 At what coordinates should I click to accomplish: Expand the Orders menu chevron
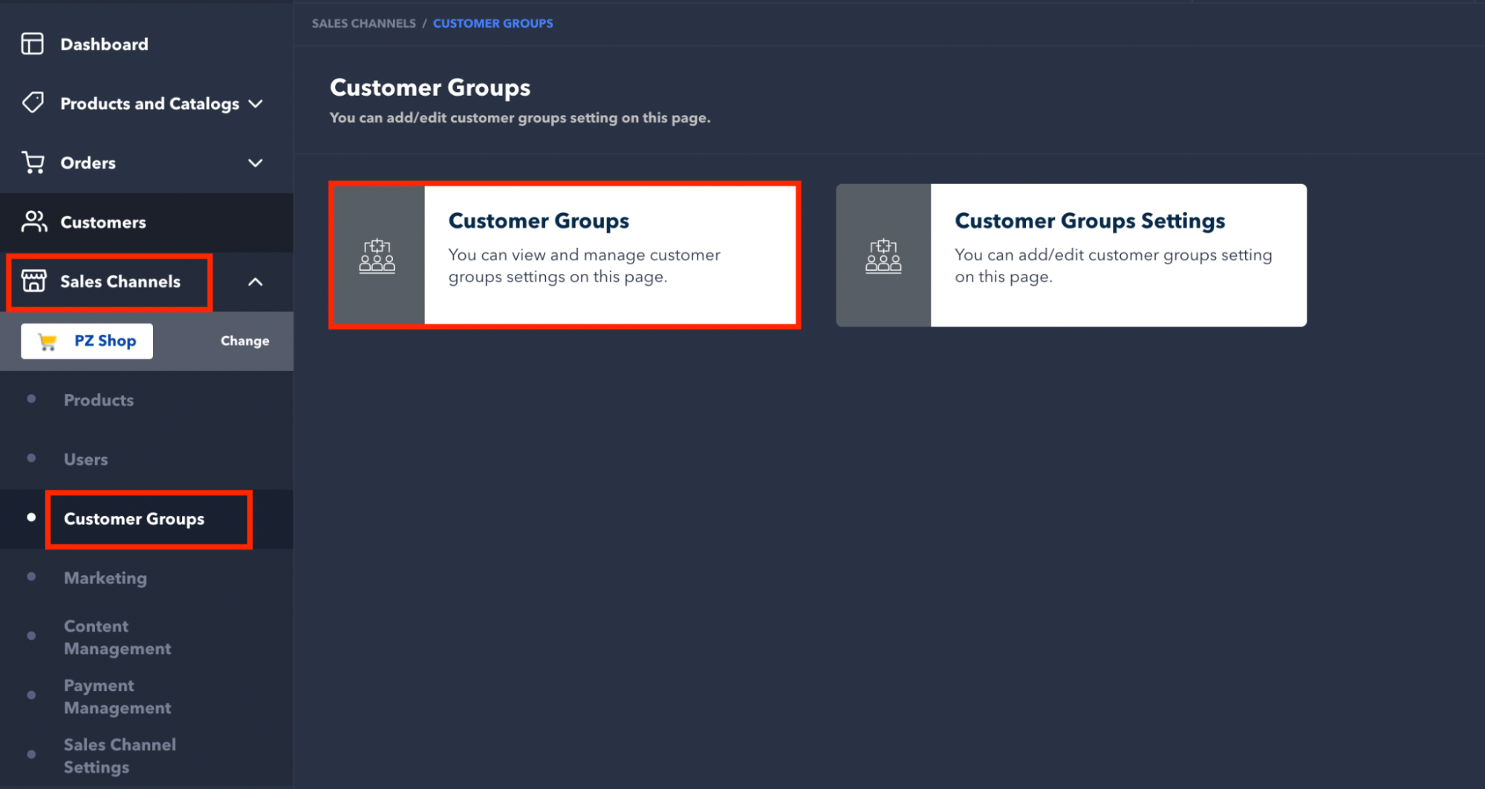coord(256,163)
